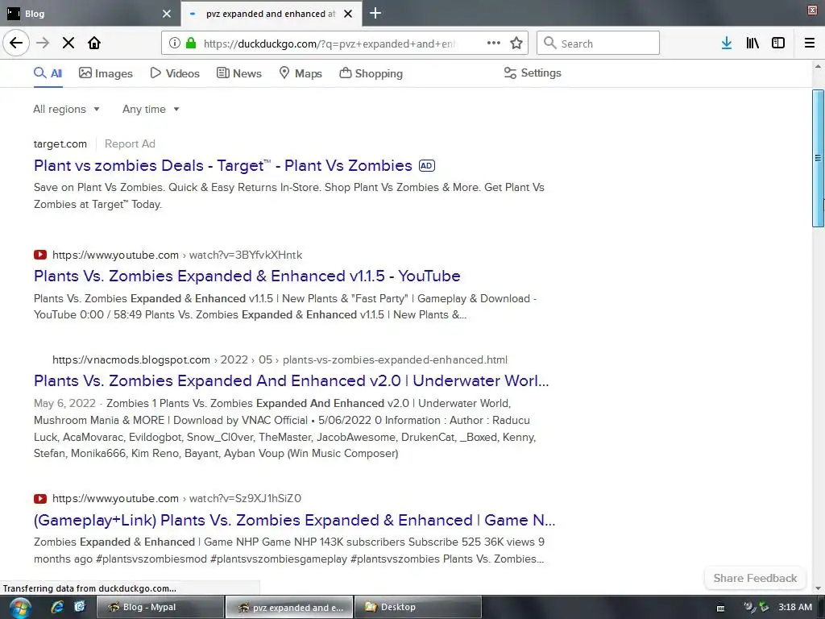The height and width of the screenshot is (619, 825).
Task: Switch to Images results
Action: (106, 73)
